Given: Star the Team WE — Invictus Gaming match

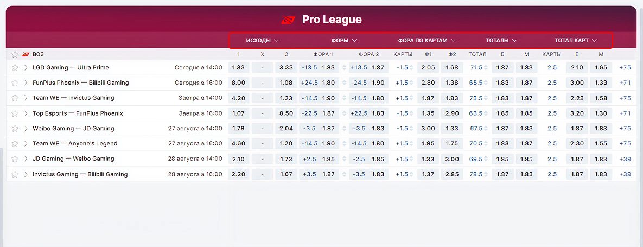Looking at the screenshot, I should click(15, 98).
